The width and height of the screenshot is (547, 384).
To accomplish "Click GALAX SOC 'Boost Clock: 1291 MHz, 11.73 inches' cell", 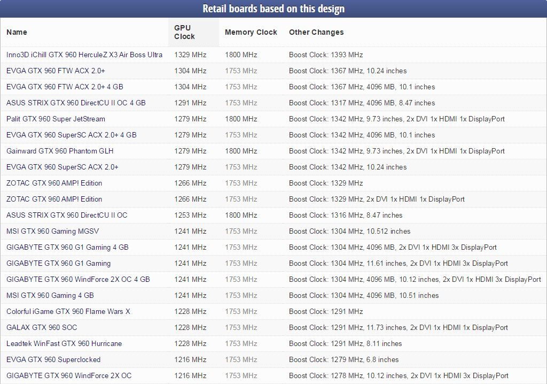I will (398, 328).
